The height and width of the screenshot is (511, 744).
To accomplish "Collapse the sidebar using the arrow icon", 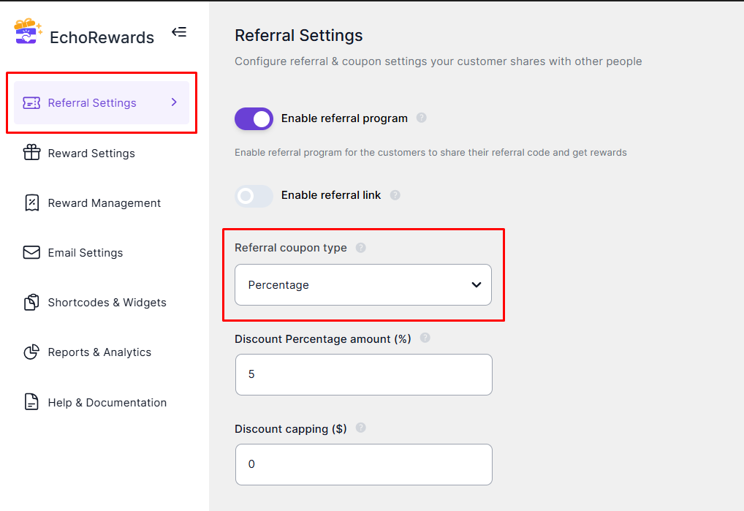I will [x=179, y=31].
